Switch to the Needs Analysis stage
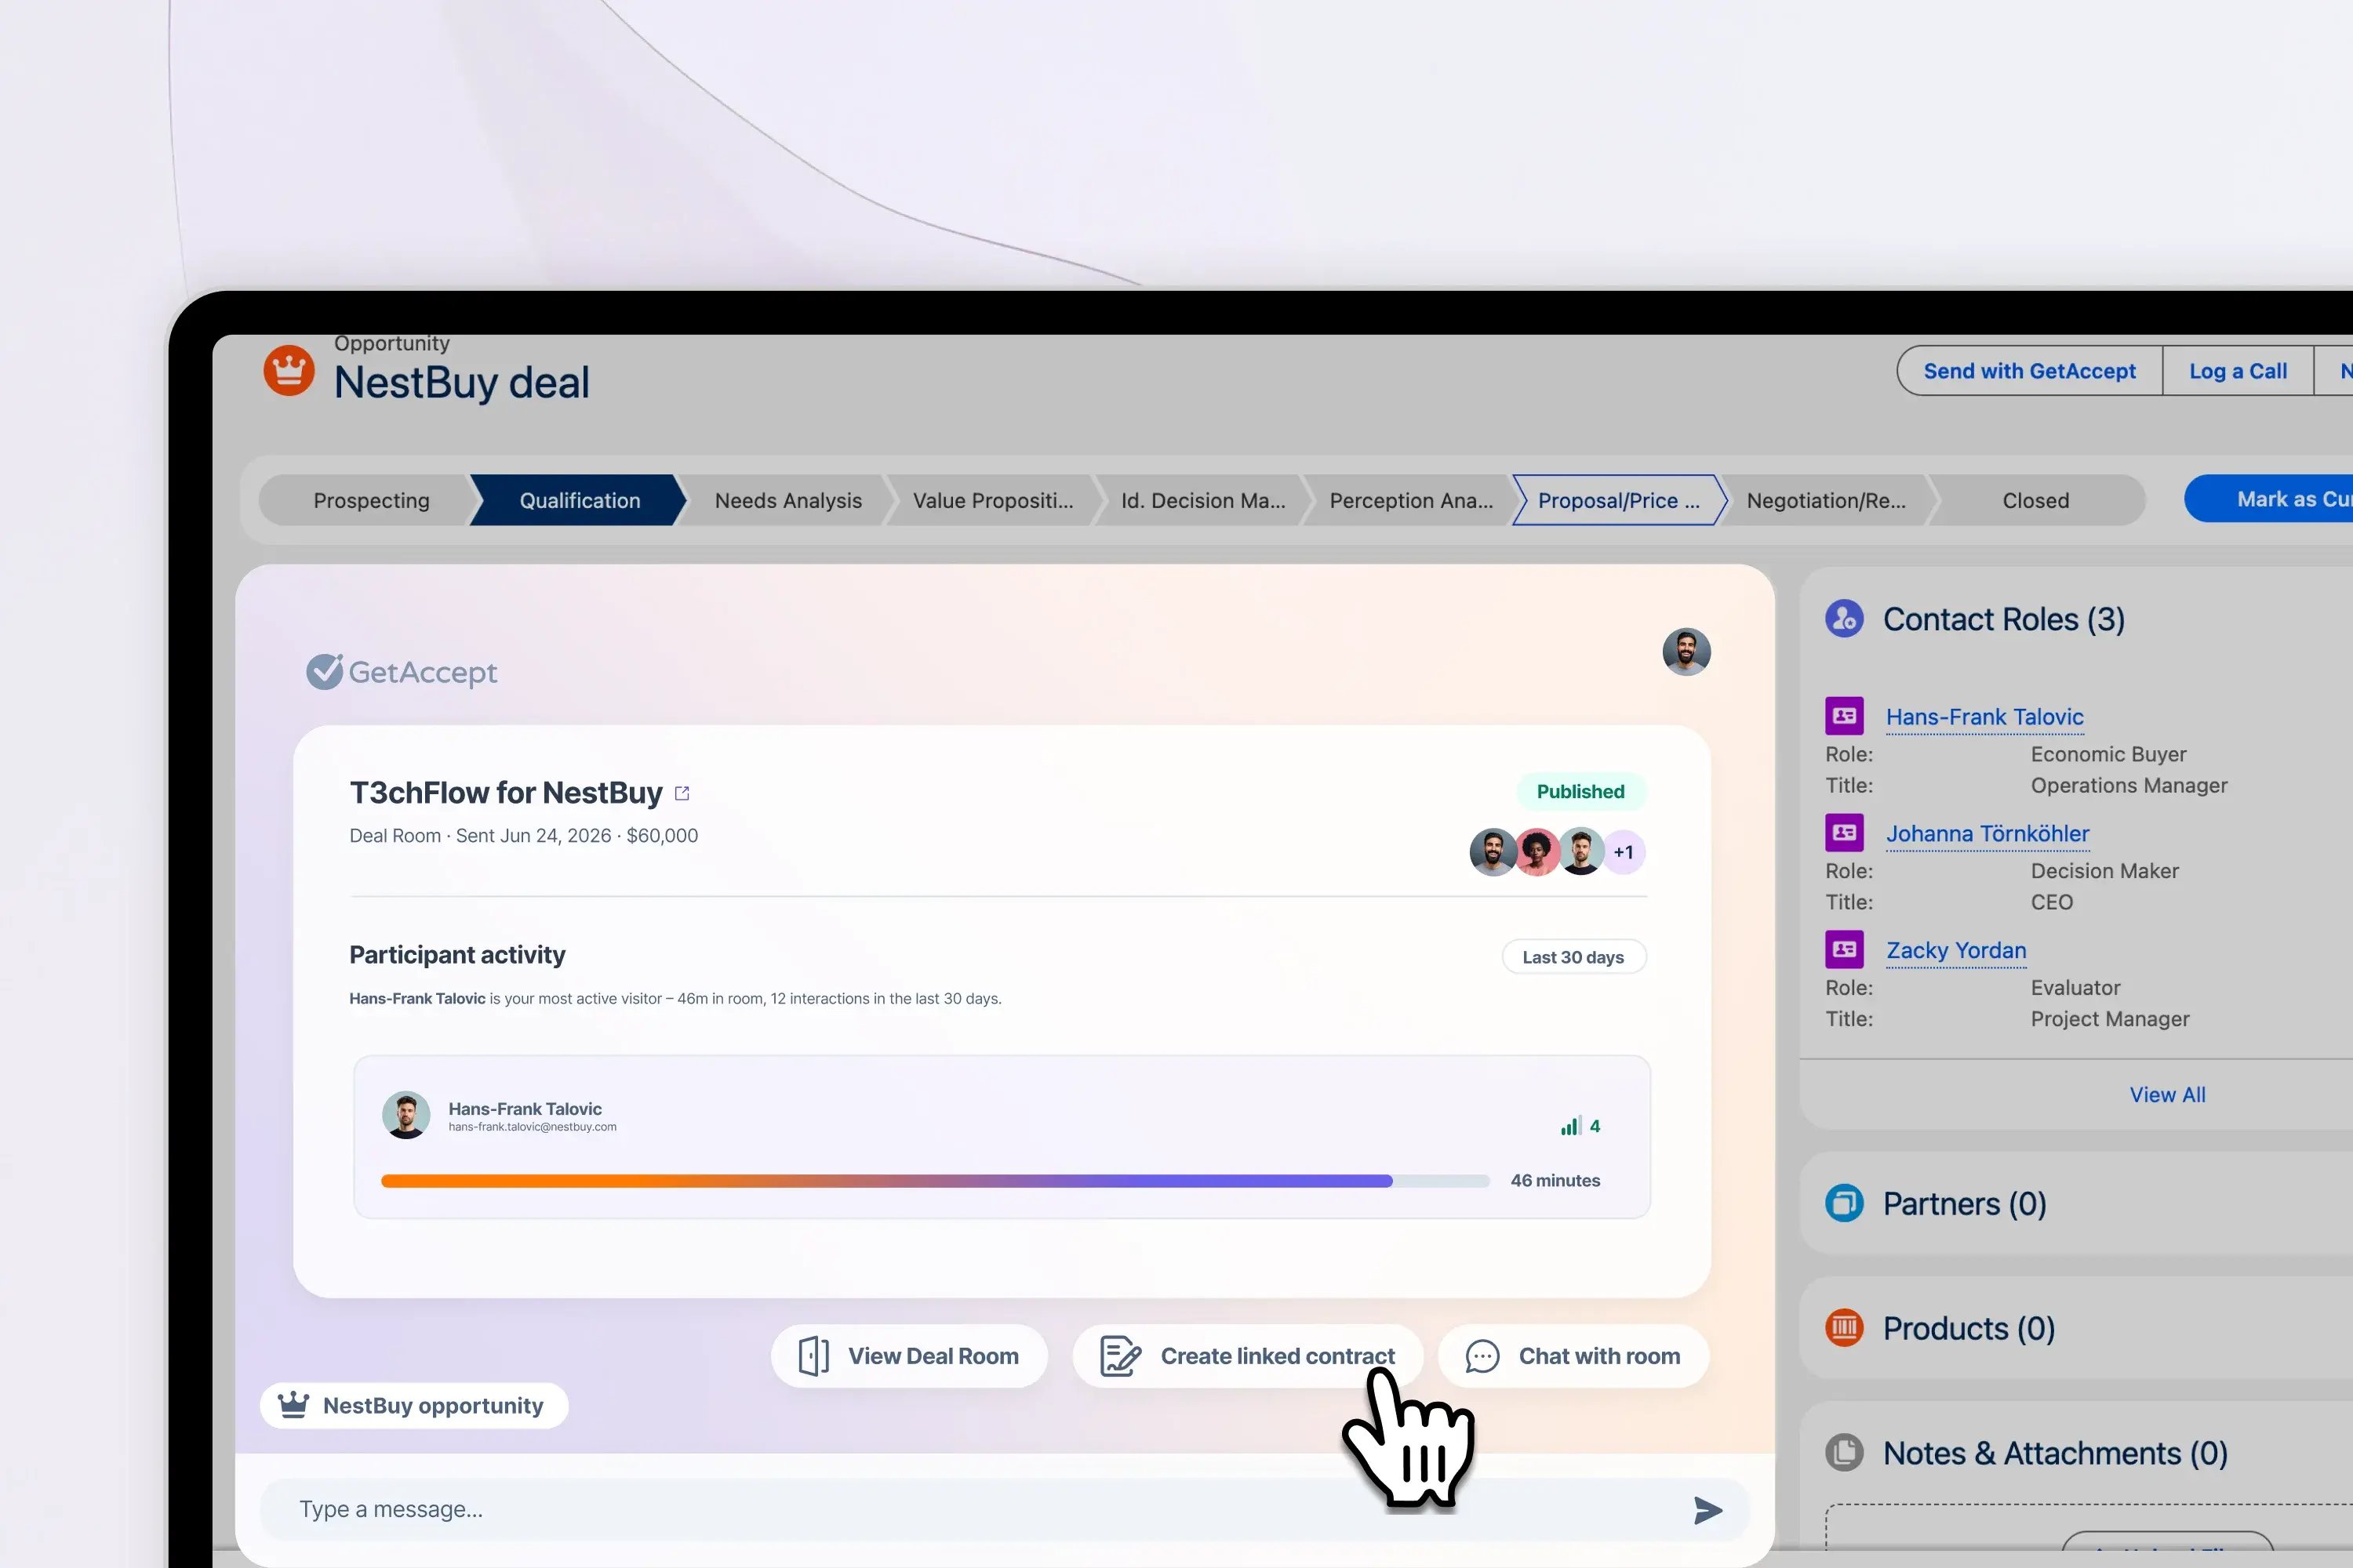2353x1568 pixels. pos(788,500)
